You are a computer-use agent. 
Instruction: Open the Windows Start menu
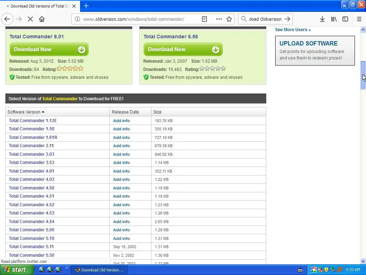16,270
